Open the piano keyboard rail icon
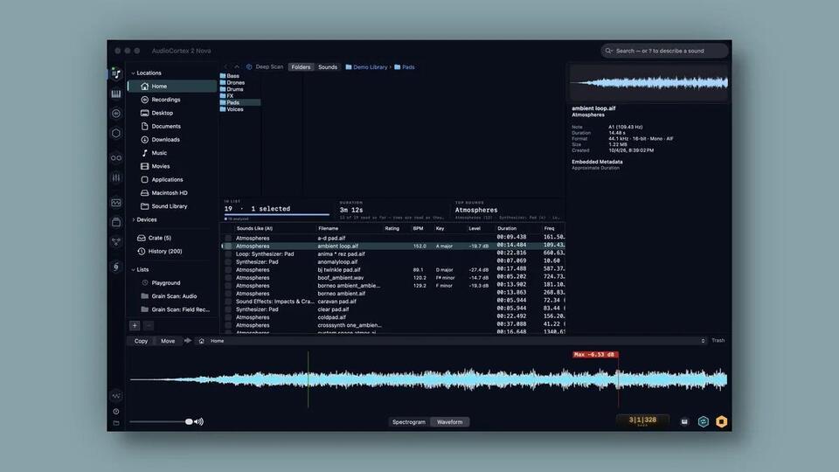Screen dimensions: 839x472 pos(115,94)
